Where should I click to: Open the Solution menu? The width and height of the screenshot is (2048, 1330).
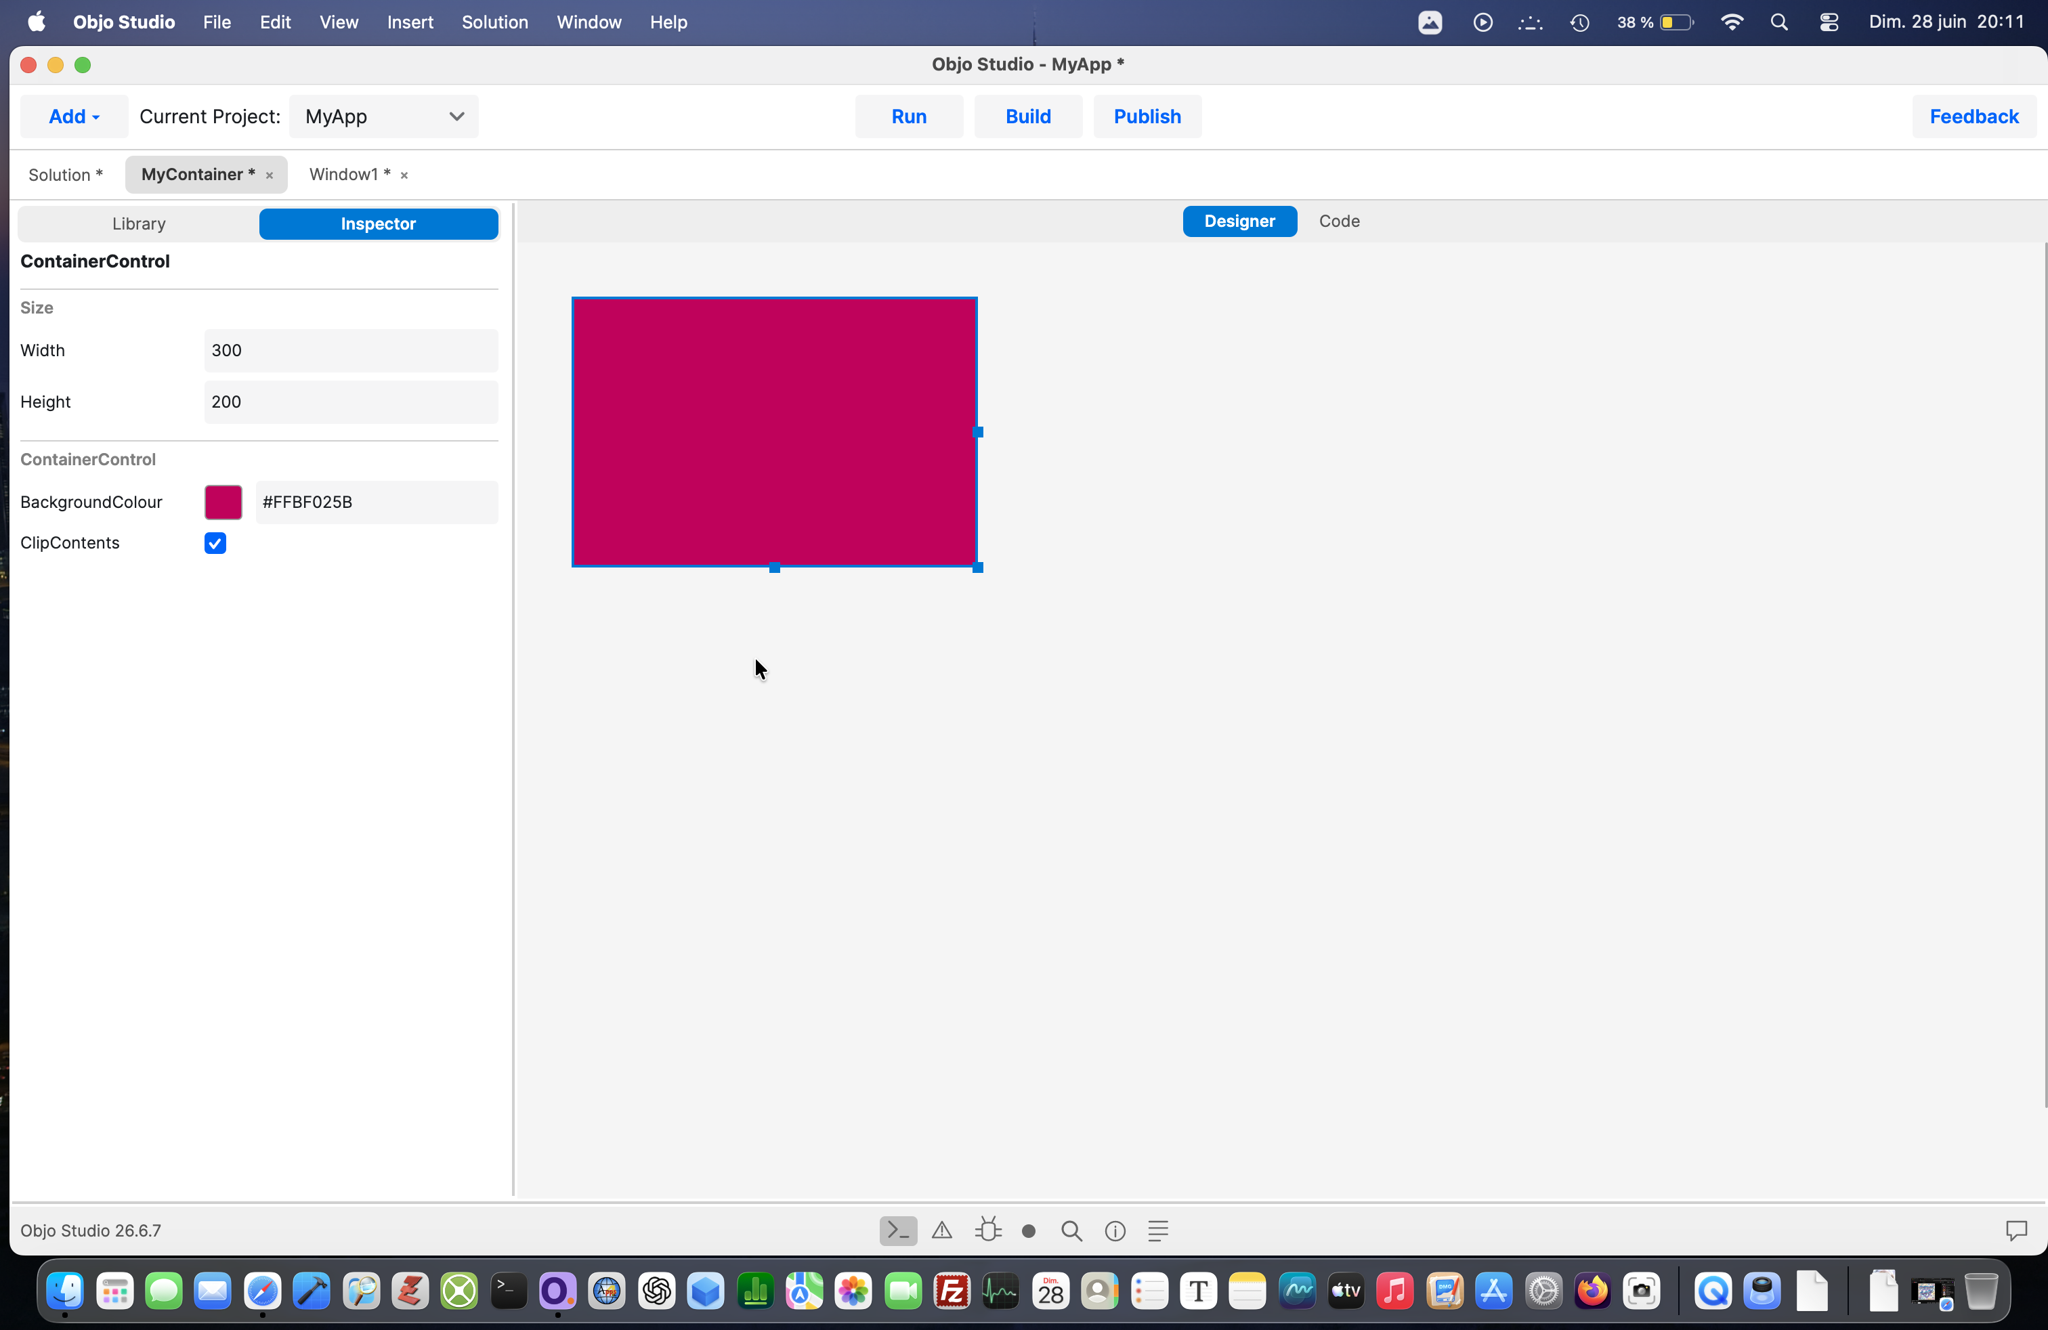pos(495,22)
